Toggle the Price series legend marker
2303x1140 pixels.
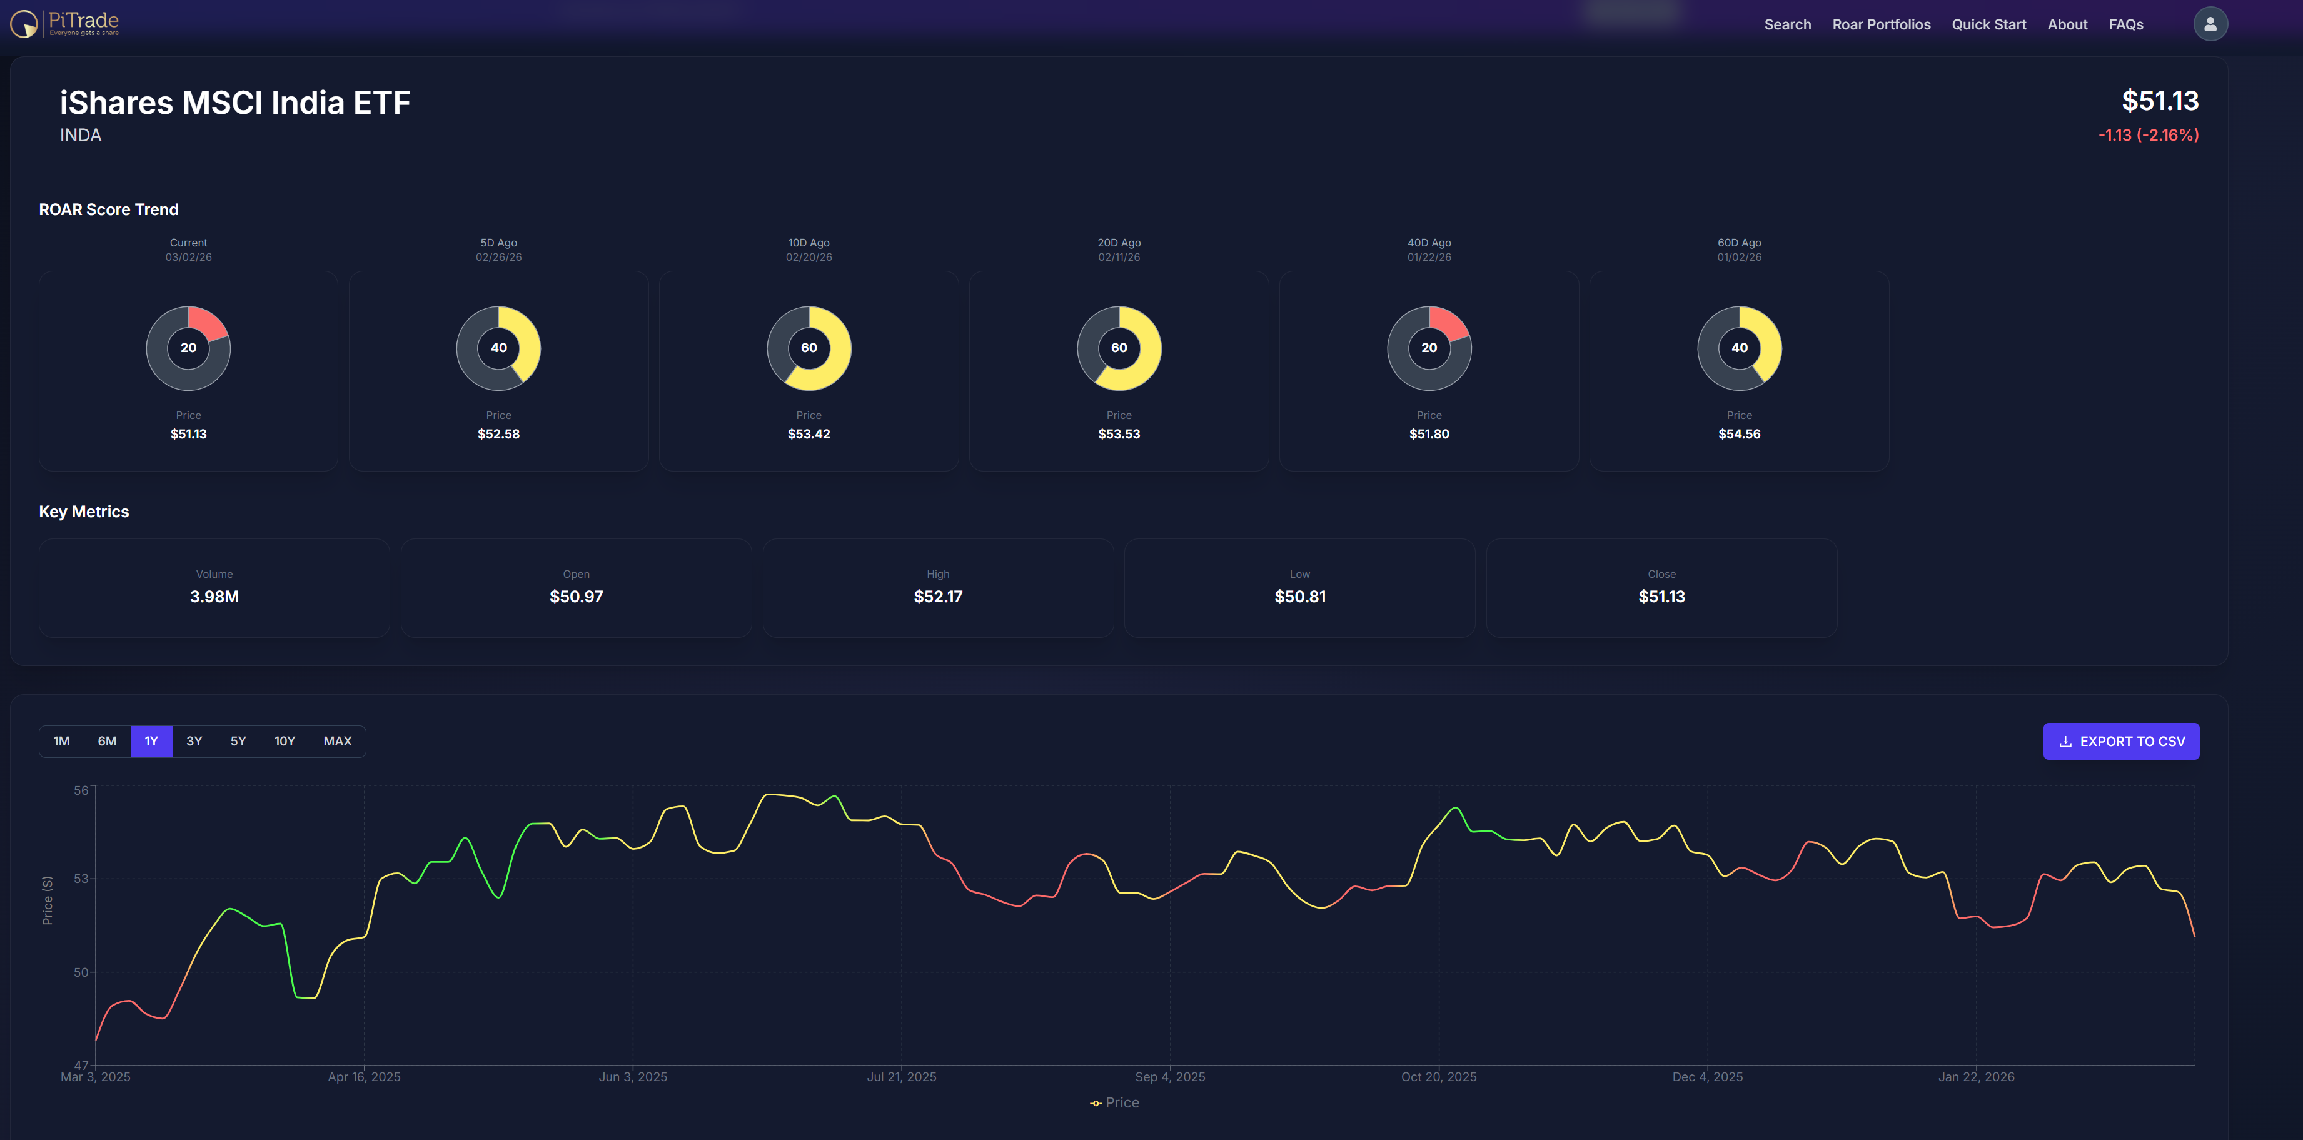click(x=1096, y=1103)
